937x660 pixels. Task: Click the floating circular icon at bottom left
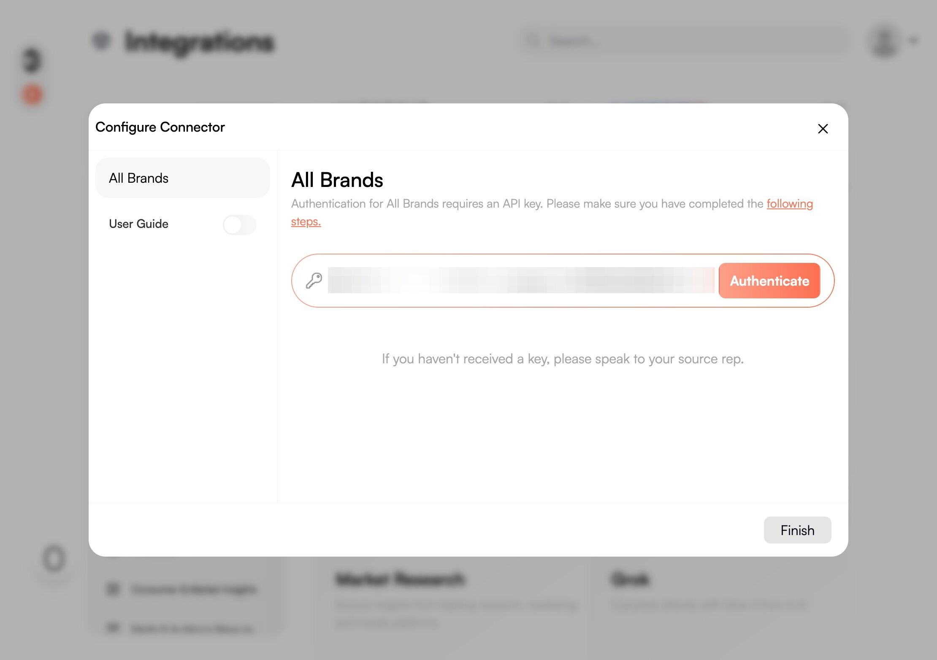[x=54, y=559]
